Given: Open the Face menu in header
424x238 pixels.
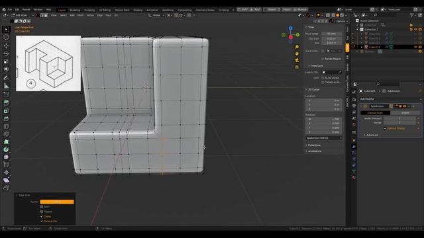Looking at the screenshot, I should pos(109,15).
